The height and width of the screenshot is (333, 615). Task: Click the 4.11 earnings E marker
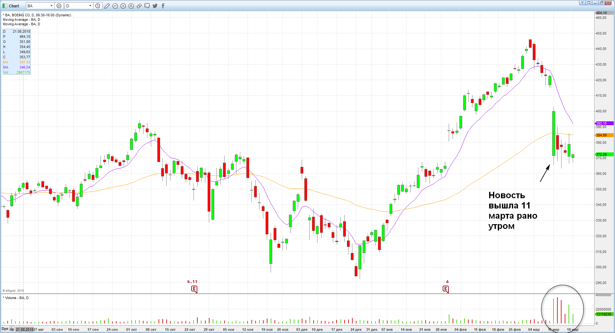(x=194, y=289)
